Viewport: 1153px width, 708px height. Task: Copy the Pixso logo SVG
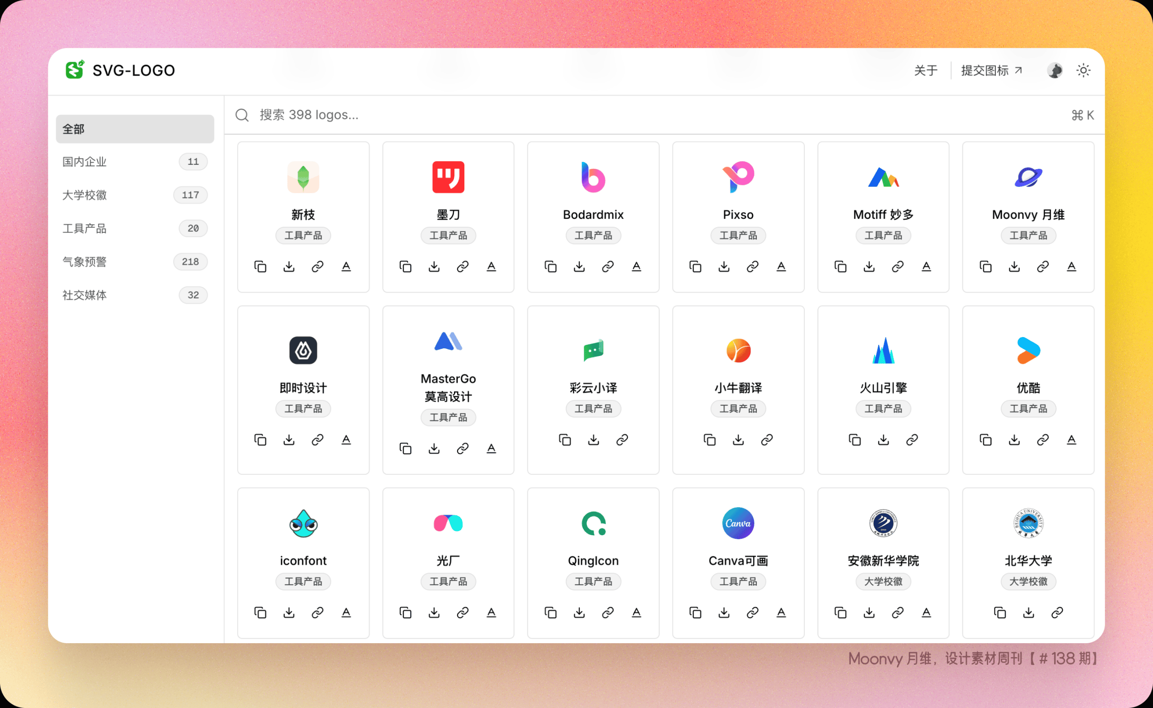click(x=696, y=266)
